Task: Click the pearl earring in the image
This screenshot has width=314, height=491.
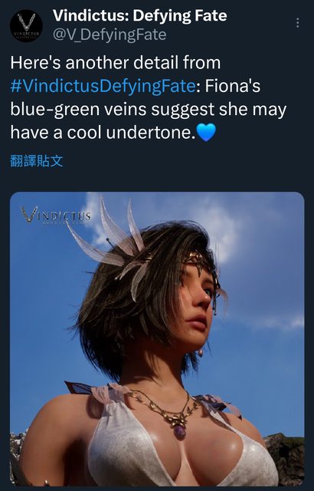Action: tap(201, 353)
